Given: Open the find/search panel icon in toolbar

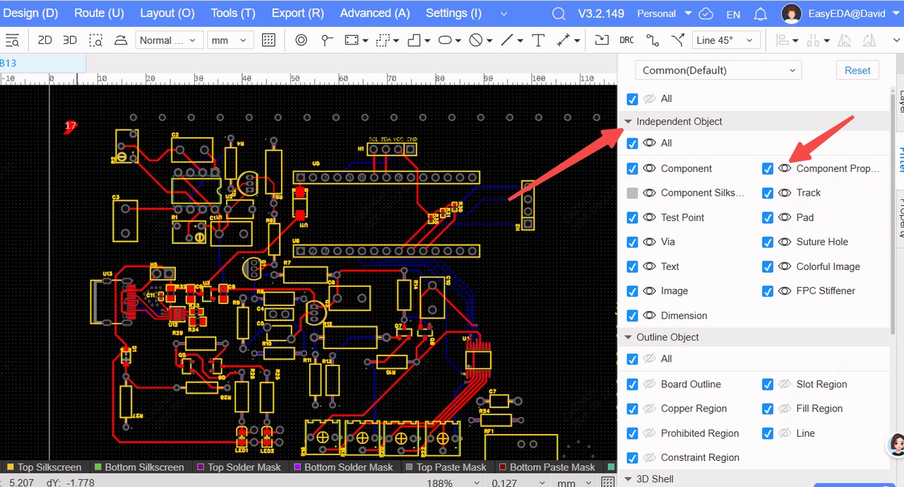Looking at the screenshot, I should coord(12,40).
